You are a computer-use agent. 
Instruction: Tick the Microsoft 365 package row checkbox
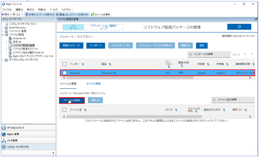65,73
